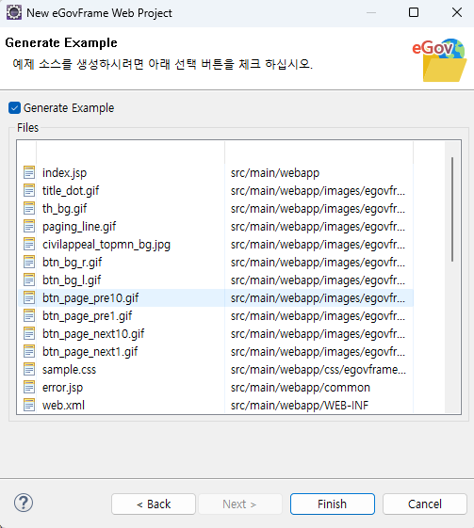Select the btn_bg_l.gif file name
This screenshot has width=474, height=528.
tap(72, 280)
